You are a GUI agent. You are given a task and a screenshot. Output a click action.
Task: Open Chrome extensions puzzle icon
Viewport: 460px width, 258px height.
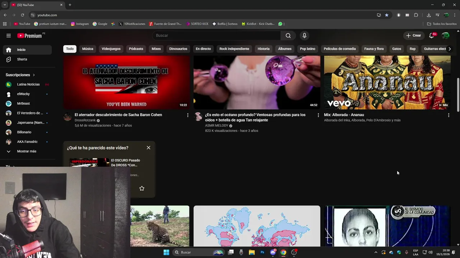(x=416, y=15)
